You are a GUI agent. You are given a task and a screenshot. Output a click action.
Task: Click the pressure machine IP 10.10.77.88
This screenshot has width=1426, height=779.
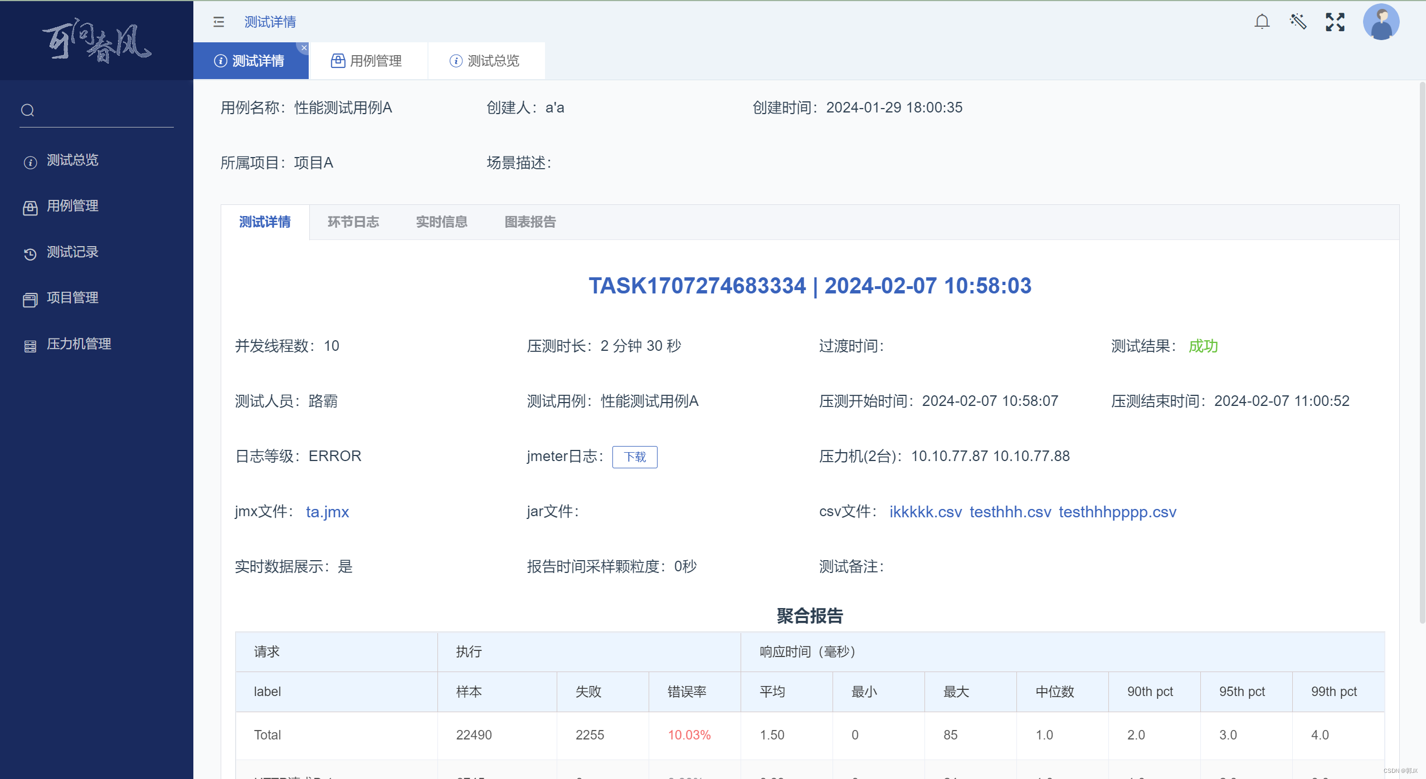[x=1031, y=456]
